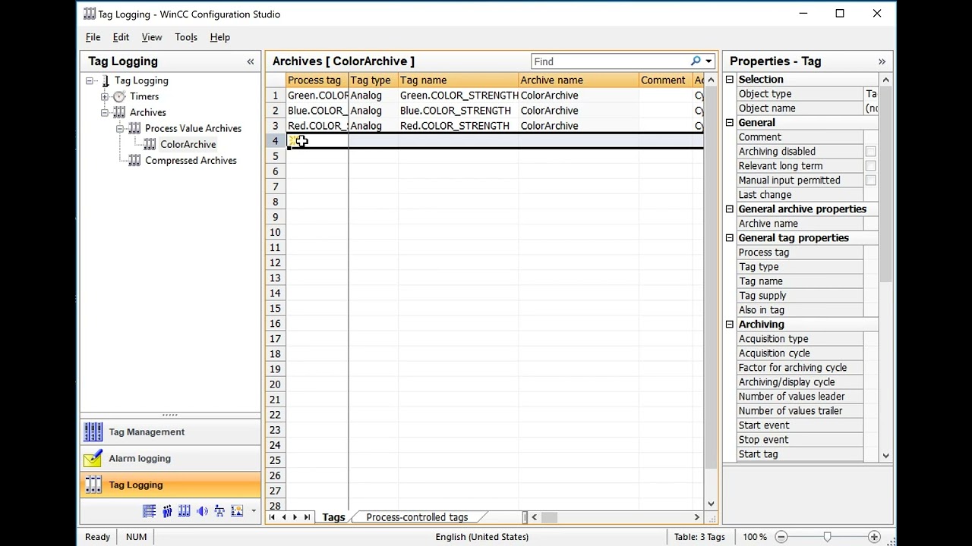This screenshot has height=546, width=972.
Task: Click the Archives folder icon in tree
Action: pos(119,112)
